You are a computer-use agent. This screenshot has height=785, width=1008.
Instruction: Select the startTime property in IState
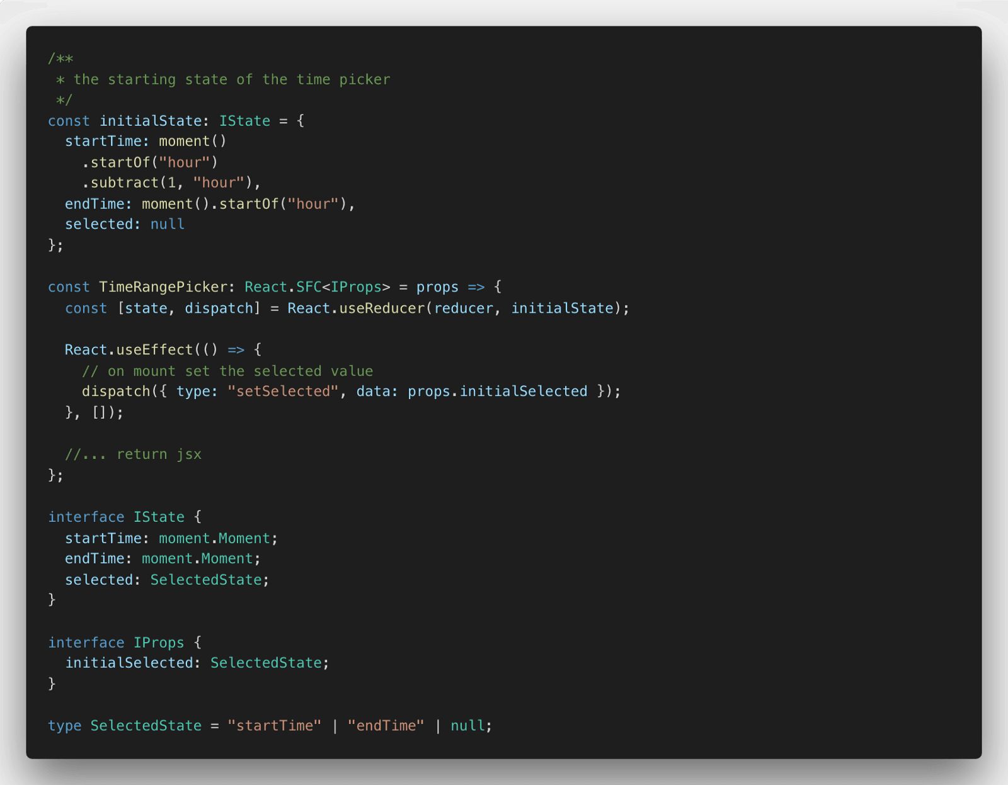tap(103, 538)
